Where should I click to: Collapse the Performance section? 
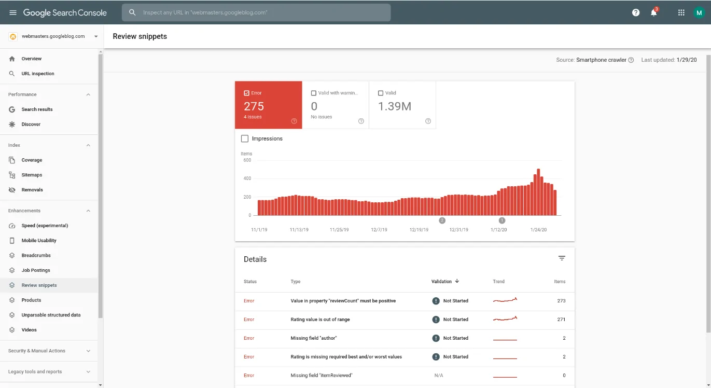click(x=88, y=94)
